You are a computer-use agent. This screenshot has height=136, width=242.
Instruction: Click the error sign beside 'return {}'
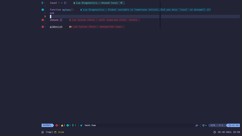(43, 20)
